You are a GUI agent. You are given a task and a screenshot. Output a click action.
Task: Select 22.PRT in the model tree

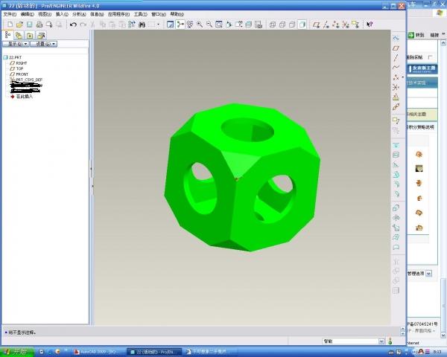[x=13, y=57]
